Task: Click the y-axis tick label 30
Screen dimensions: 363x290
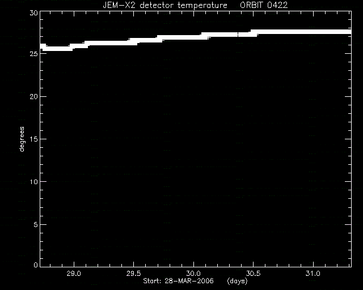Action: point(33,12)
